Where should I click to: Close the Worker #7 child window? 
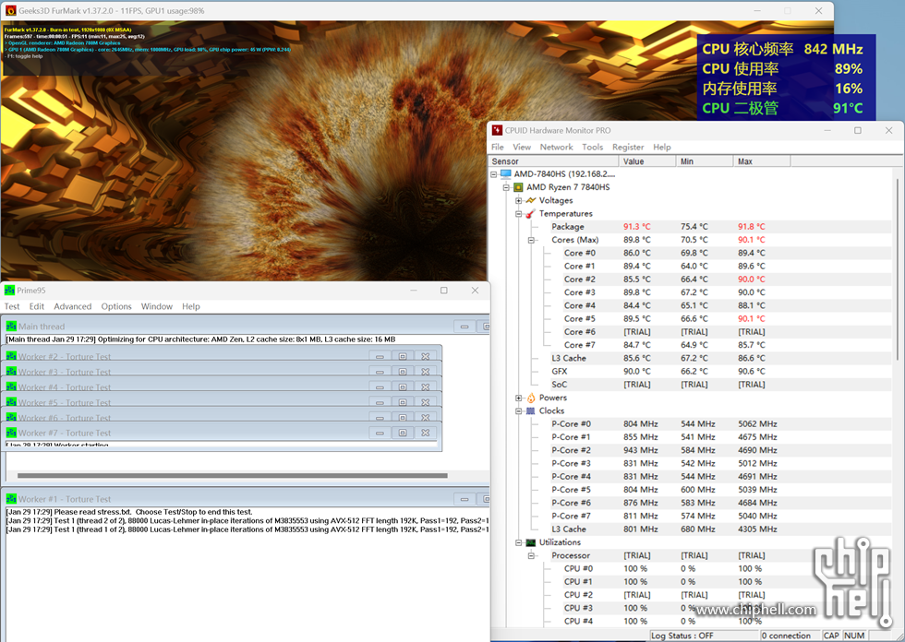(x=426, y=433)
